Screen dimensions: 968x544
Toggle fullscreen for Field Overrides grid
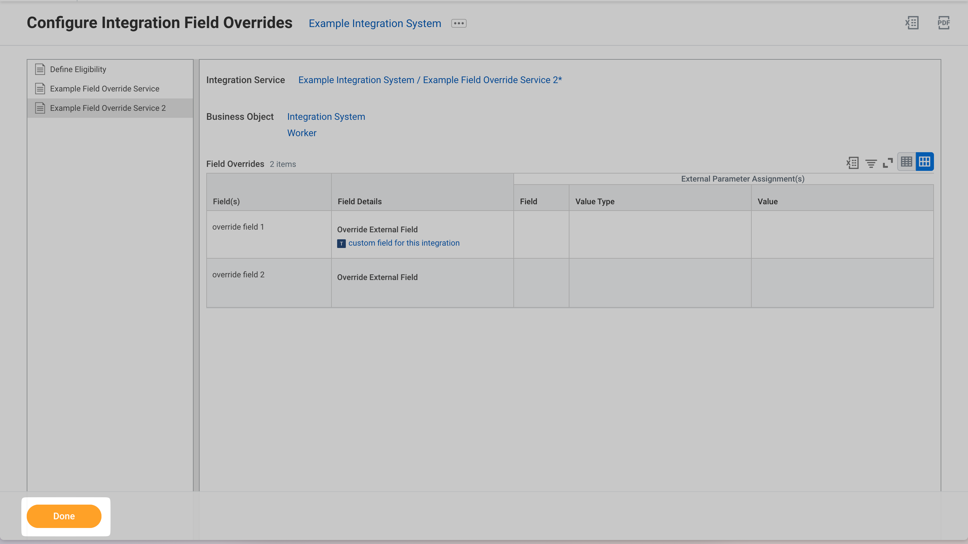coord(888,163)
